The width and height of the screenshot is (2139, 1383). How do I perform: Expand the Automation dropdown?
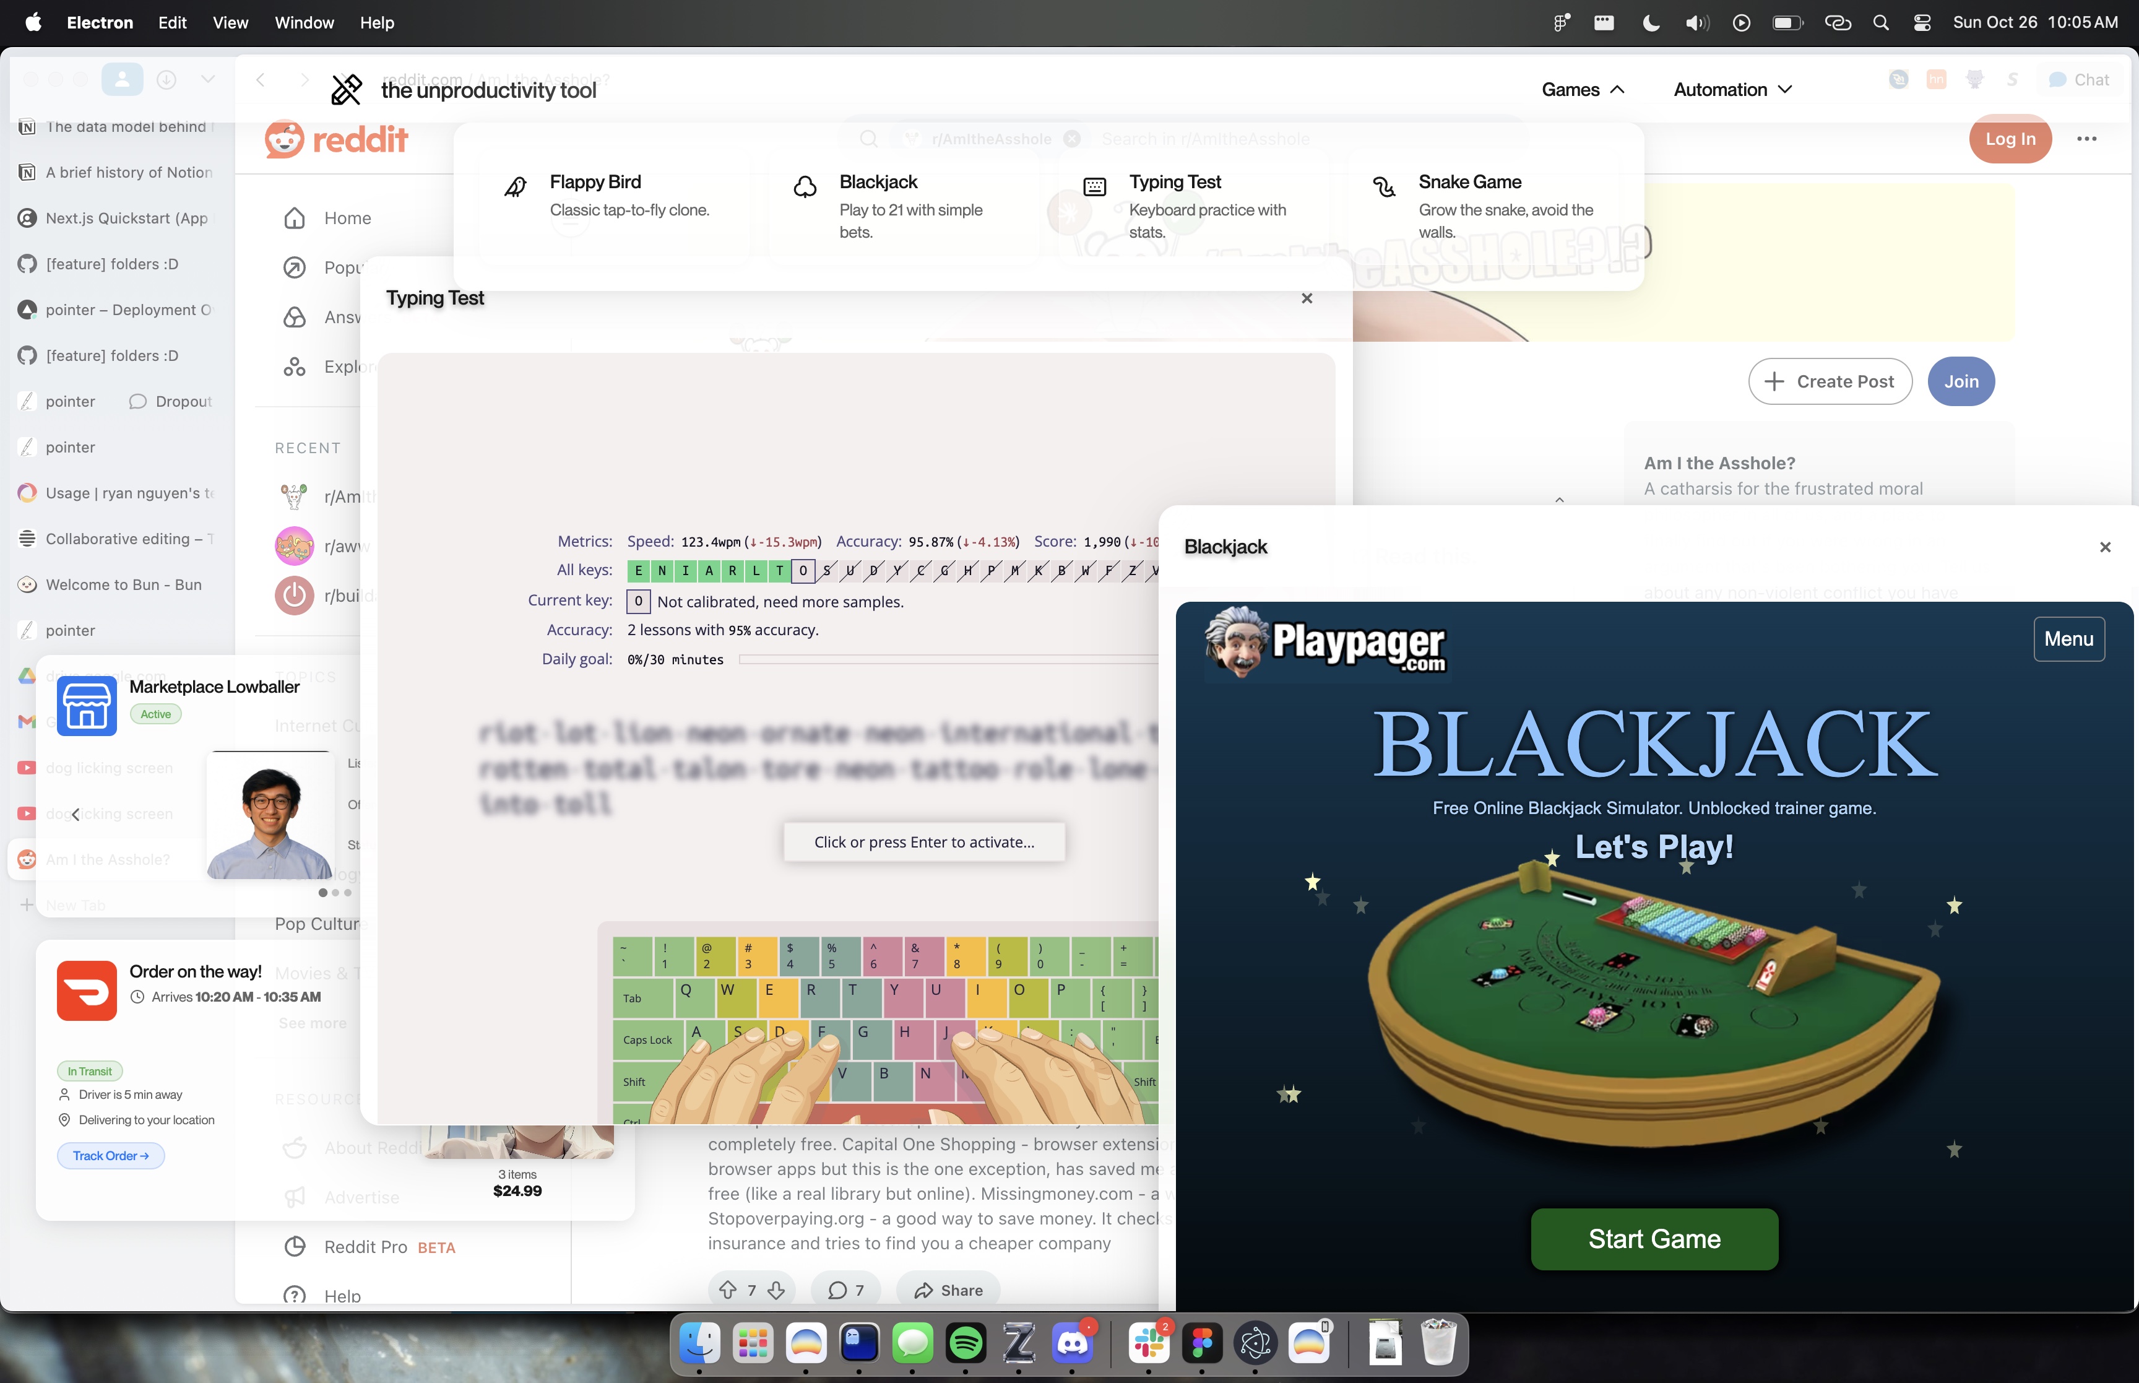pos(1732,90)
